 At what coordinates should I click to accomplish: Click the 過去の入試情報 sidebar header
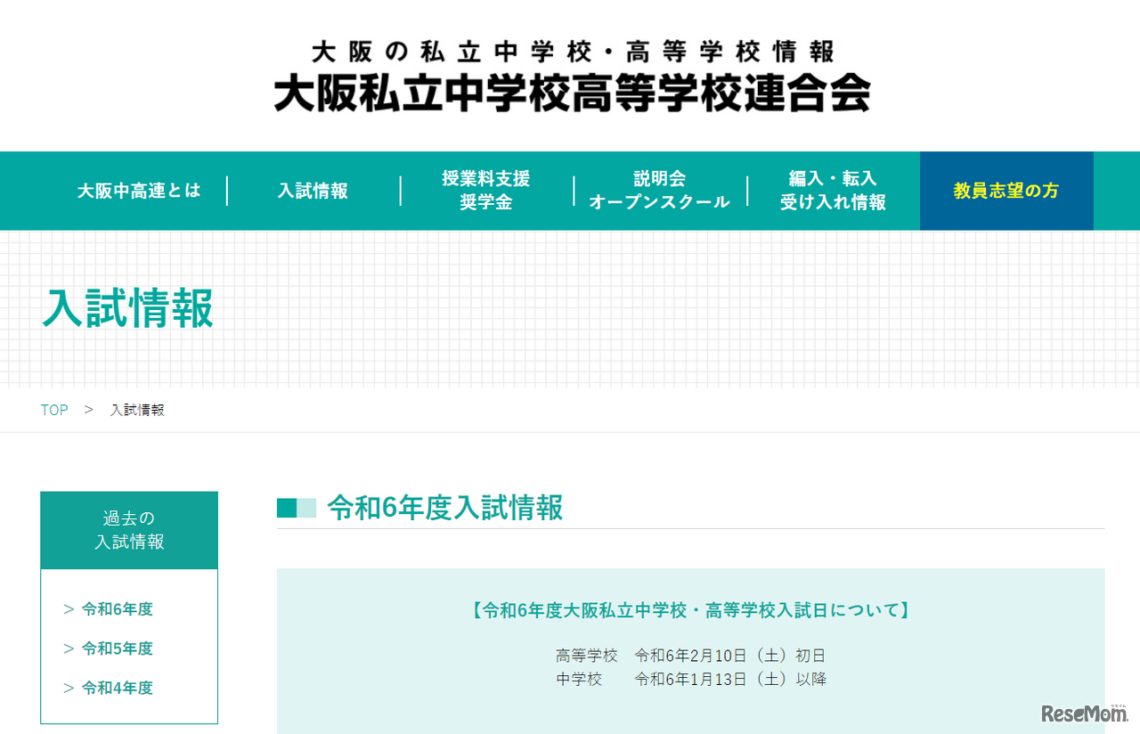[x=129, y=530]
